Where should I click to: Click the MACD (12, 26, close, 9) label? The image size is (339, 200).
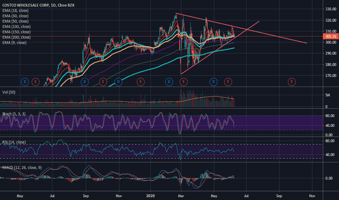pyautogui.click(x=22, y=168)
